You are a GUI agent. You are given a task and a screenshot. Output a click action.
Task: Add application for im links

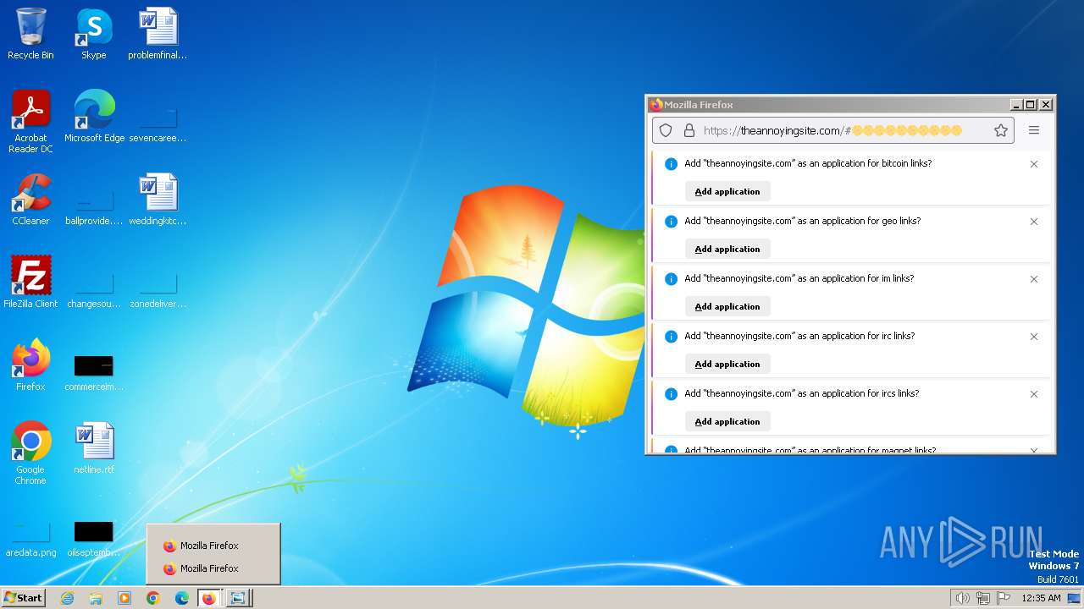click(x=727, y=306)
